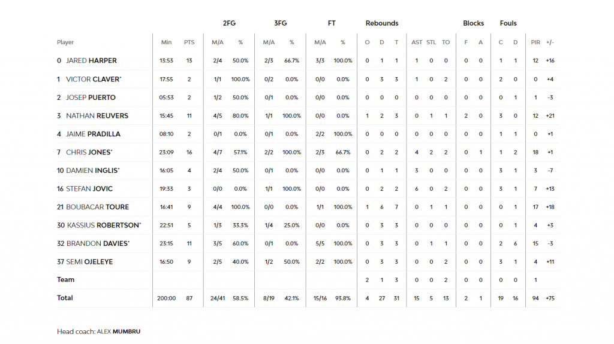Click Kassius Robertson's name
Viewport: 614px width, 344px height.
103,226
